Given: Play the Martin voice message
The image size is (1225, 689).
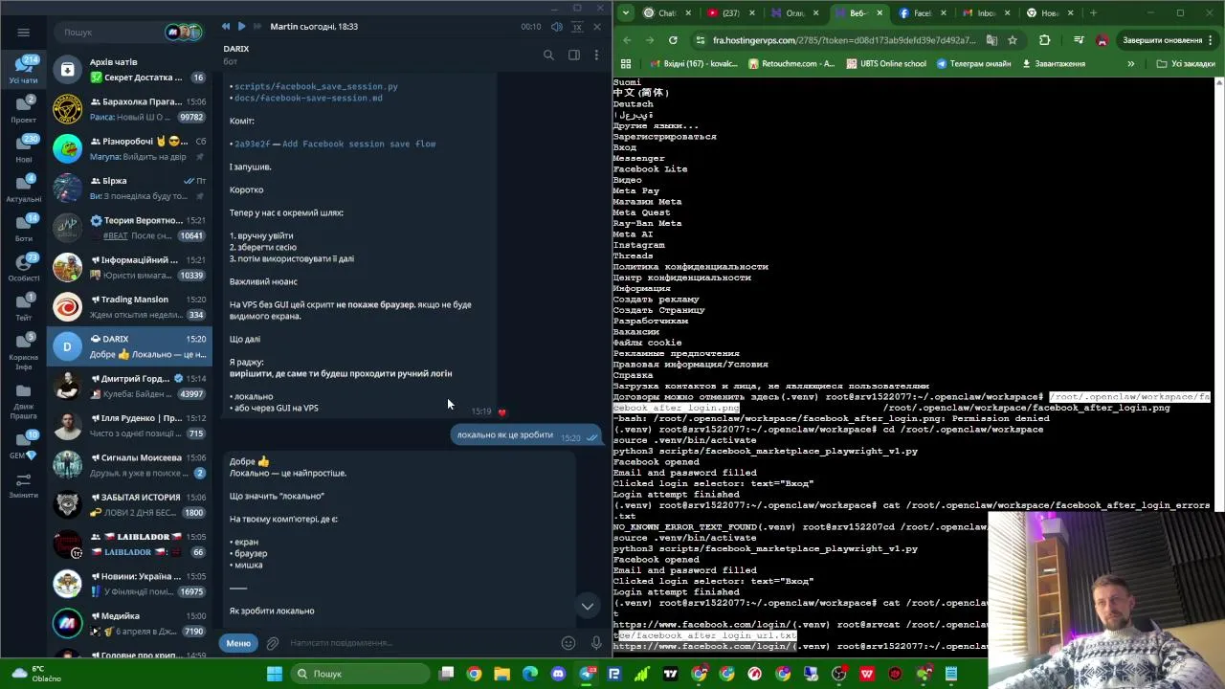Looking at the screenshot, I should [x=241, y=27].
